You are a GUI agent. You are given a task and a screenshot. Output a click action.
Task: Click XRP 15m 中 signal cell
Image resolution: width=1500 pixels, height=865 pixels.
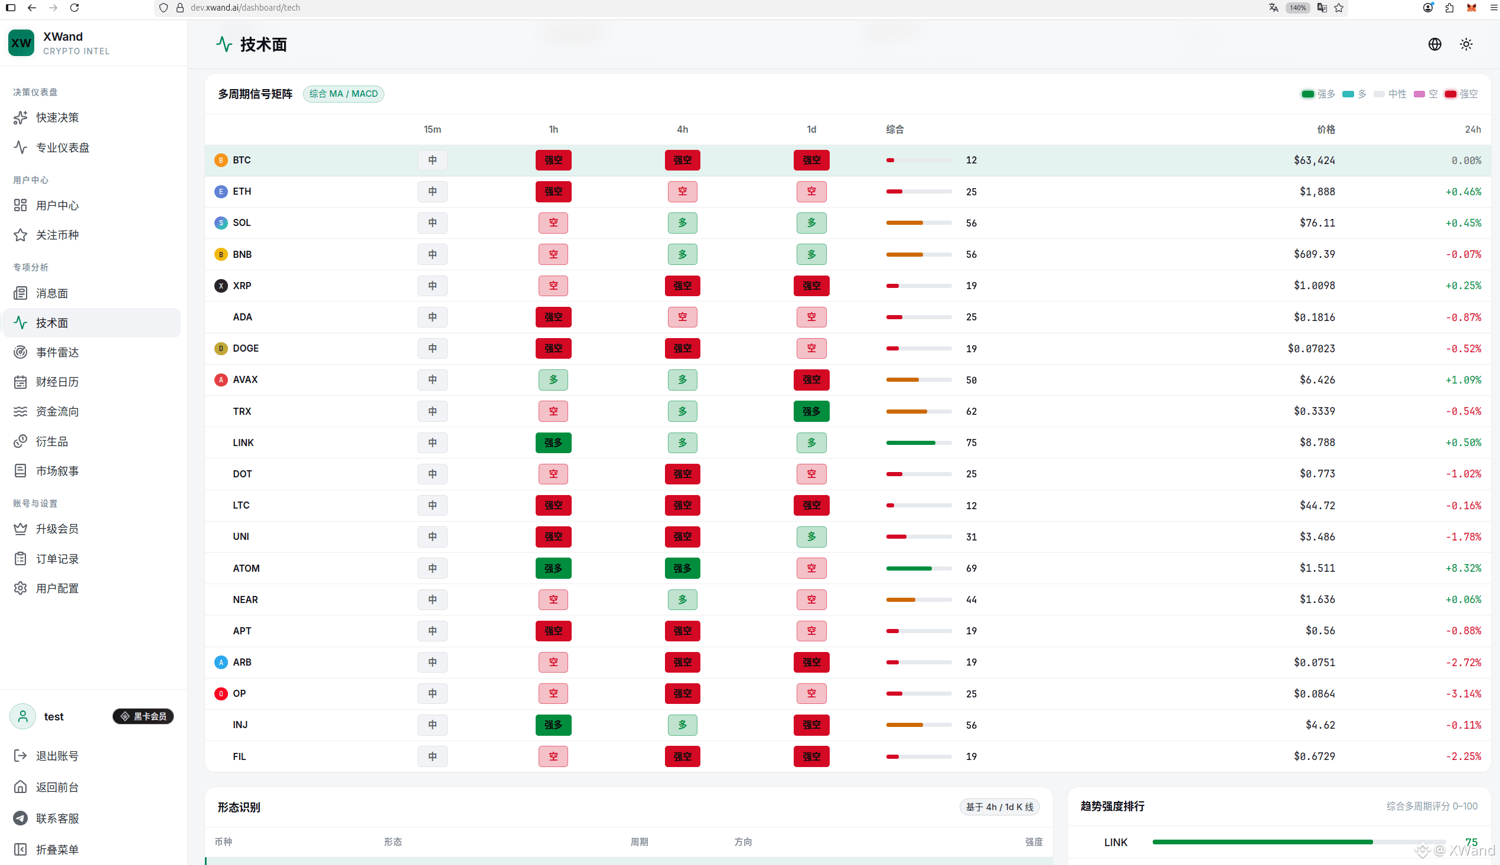point(432,286)
